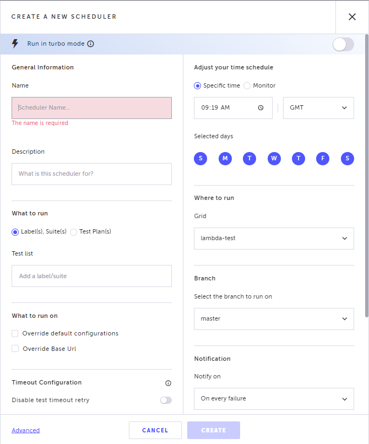369x444 pixels.
Task: Click the lightning bolt turbo icon
Action: coord(15,44)
